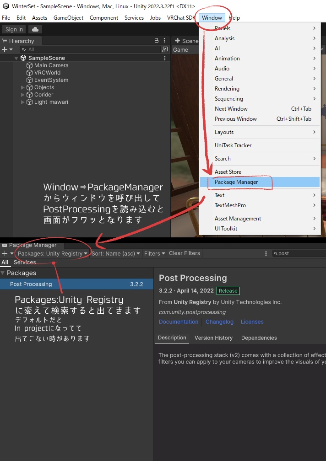Switch to the Game tab

[180, 50]
